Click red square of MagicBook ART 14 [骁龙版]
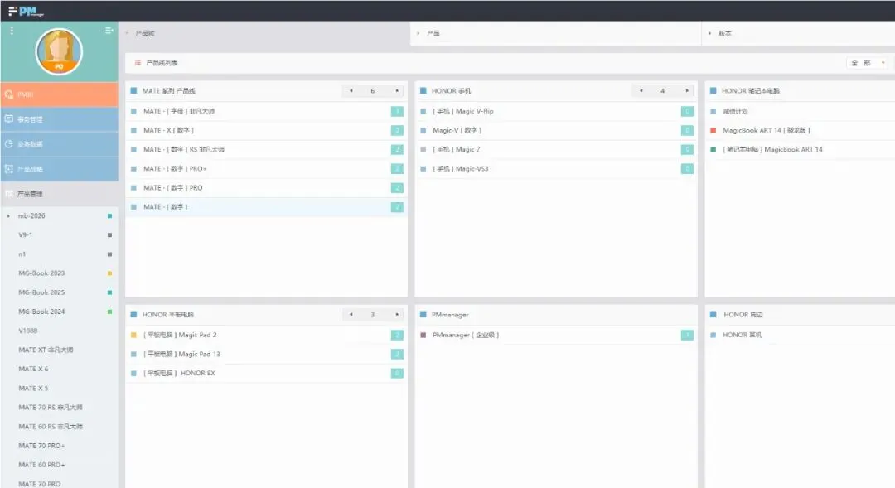Image resolution: width=895 pixels, height=488 pixels. 713,131
